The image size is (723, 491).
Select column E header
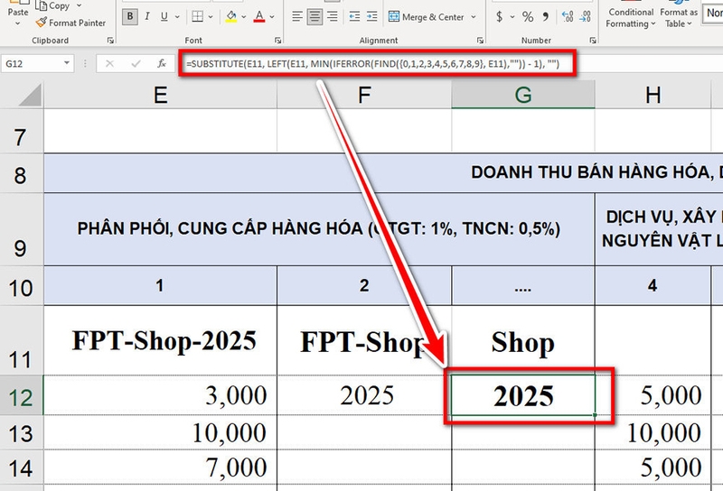coord(161,95)
